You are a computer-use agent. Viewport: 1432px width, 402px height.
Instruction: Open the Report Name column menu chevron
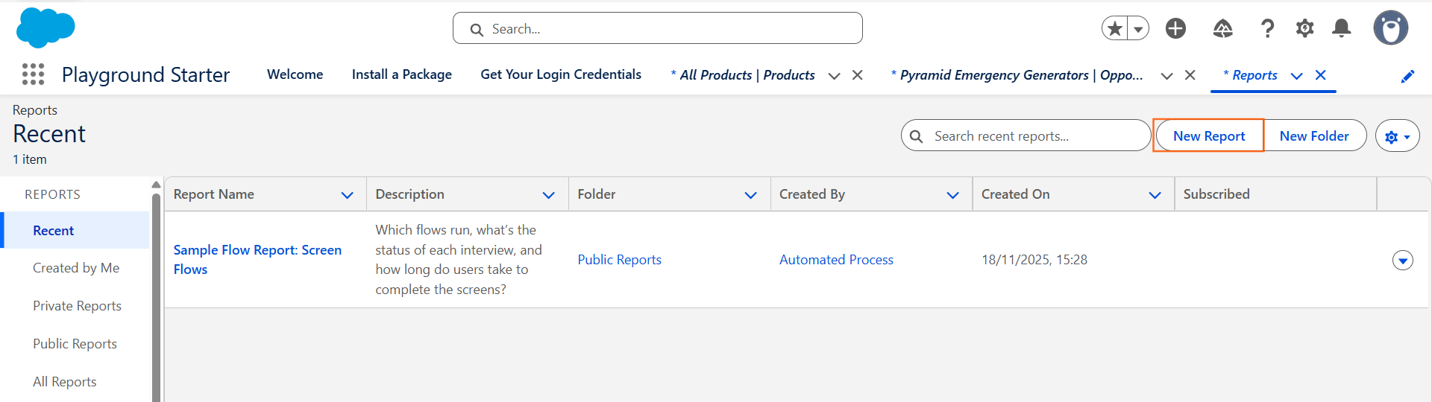(x=348, y=195)
